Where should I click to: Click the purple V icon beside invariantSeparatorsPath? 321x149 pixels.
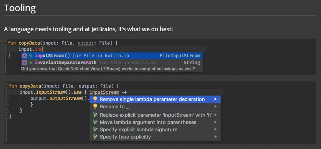coord(25,63)
